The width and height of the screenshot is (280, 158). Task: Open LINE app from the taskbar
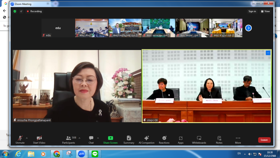tap(95, 154)
